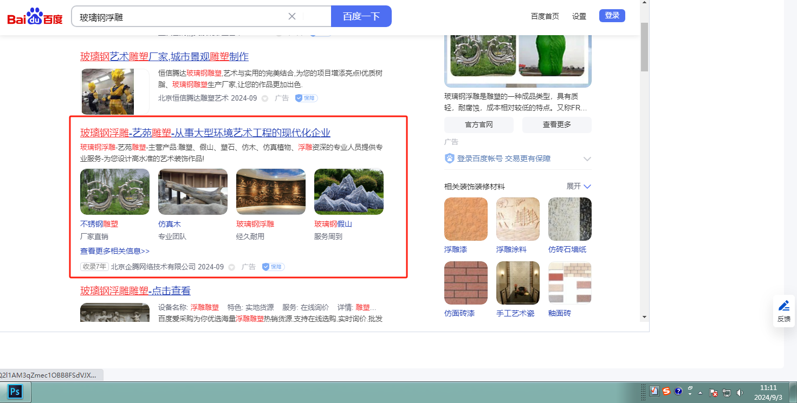Click 玻璃钢假山 link

[x=333, y=224]
